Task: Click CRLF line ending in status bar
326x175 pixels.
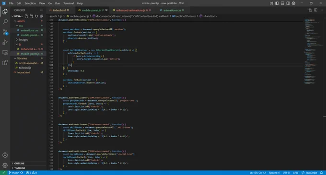Action: tap(295, 173)
